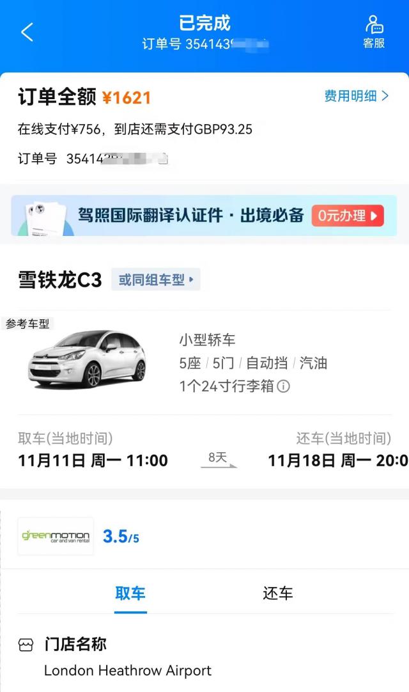Expand 费用明细 fee details
This screenshot has width=409, height=692.
[356, 96]
